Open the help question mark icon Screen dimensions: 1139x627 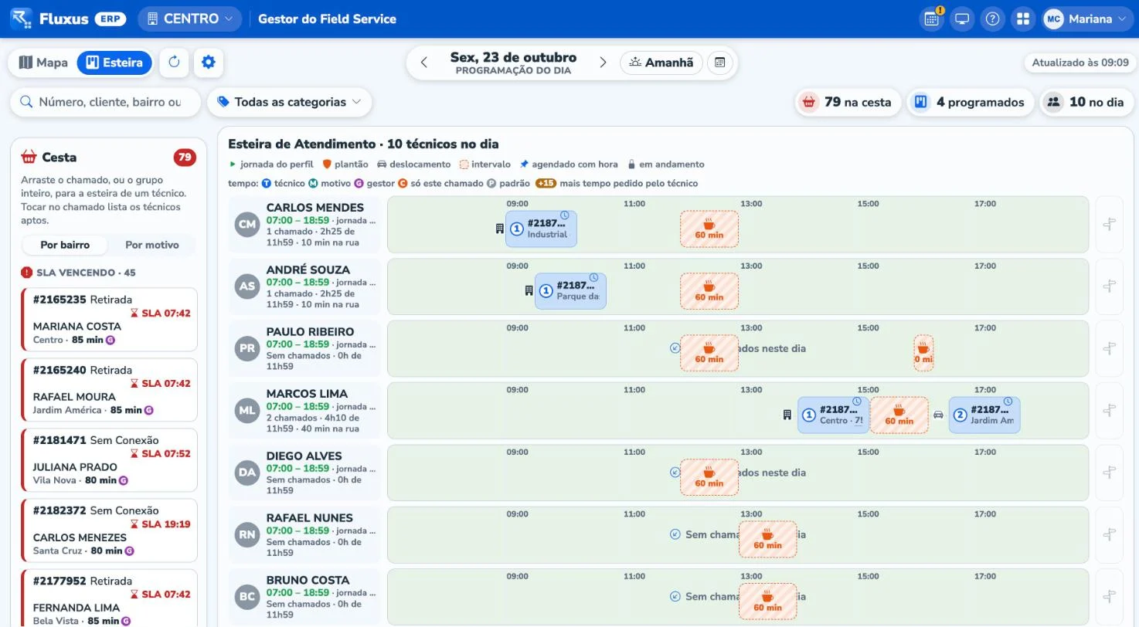pyautogui.click(x=993, y=19)
